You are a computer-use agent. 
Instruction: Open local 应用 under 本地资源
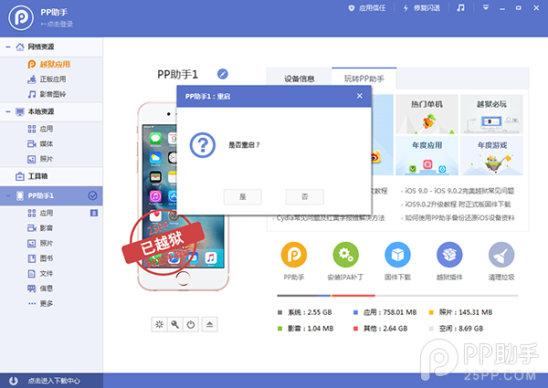pos(40,129)
